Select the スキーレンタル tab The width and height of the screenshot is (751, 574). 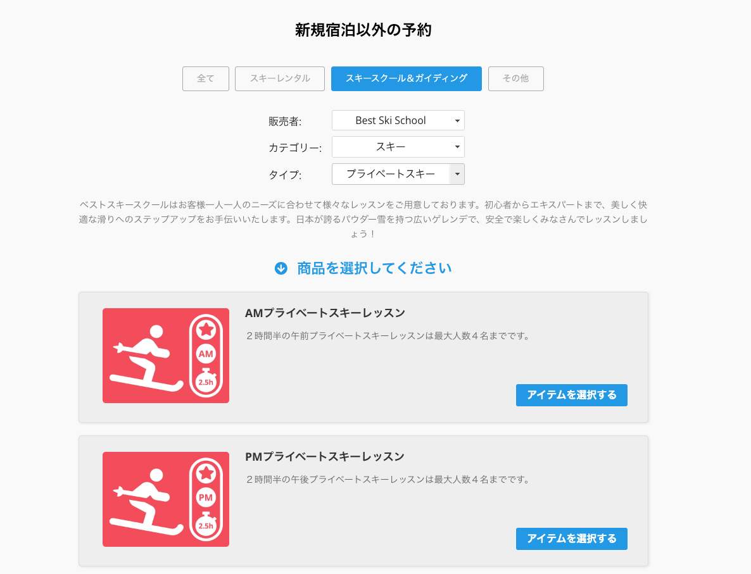(x=280, y=78)
